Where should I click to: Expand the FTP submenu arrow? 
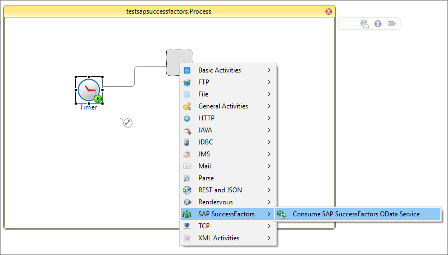(269, 82)
